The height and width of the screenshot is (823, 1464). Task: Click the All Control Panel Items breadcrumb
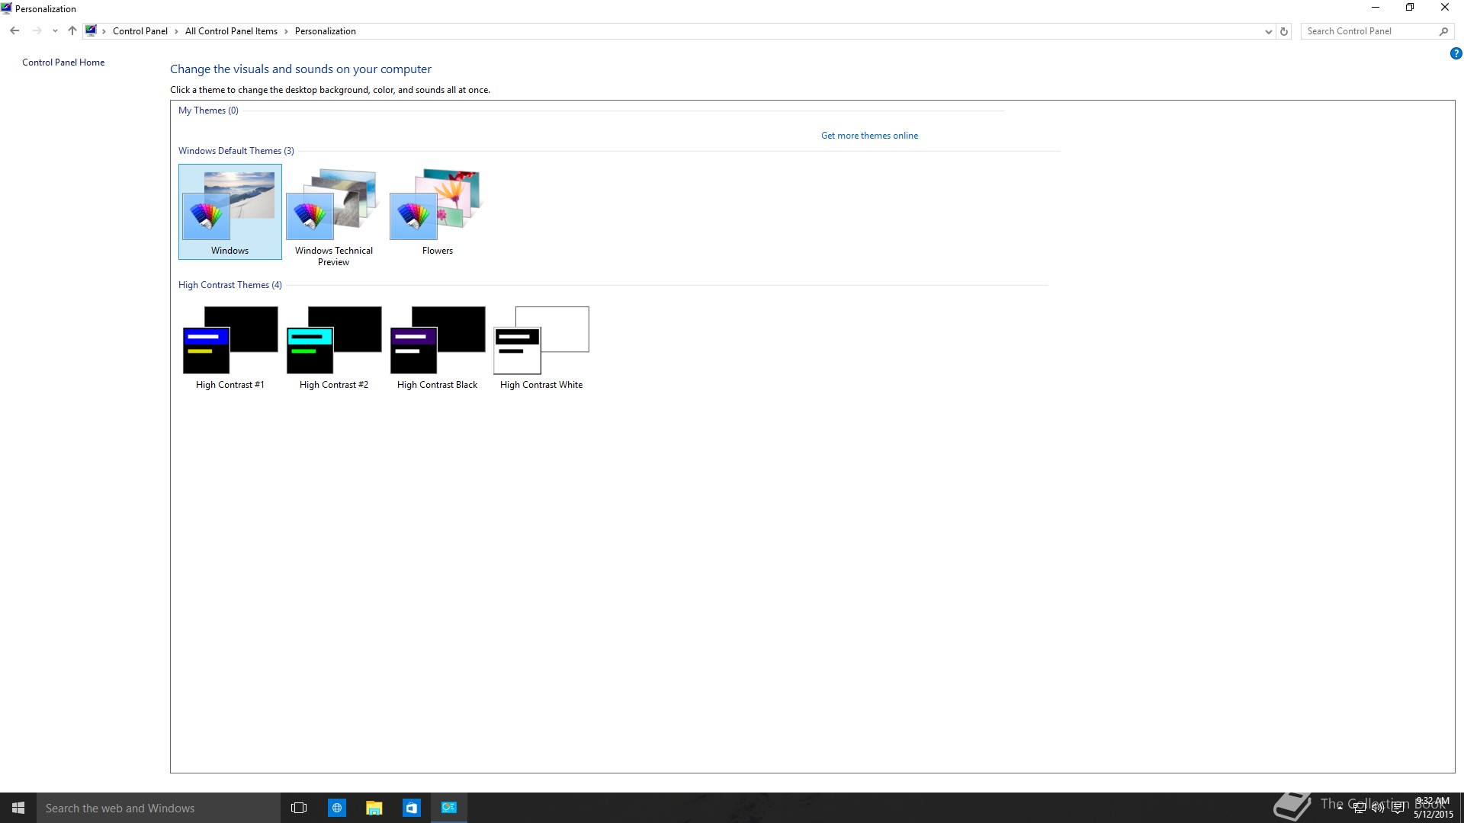coord(231,31)
